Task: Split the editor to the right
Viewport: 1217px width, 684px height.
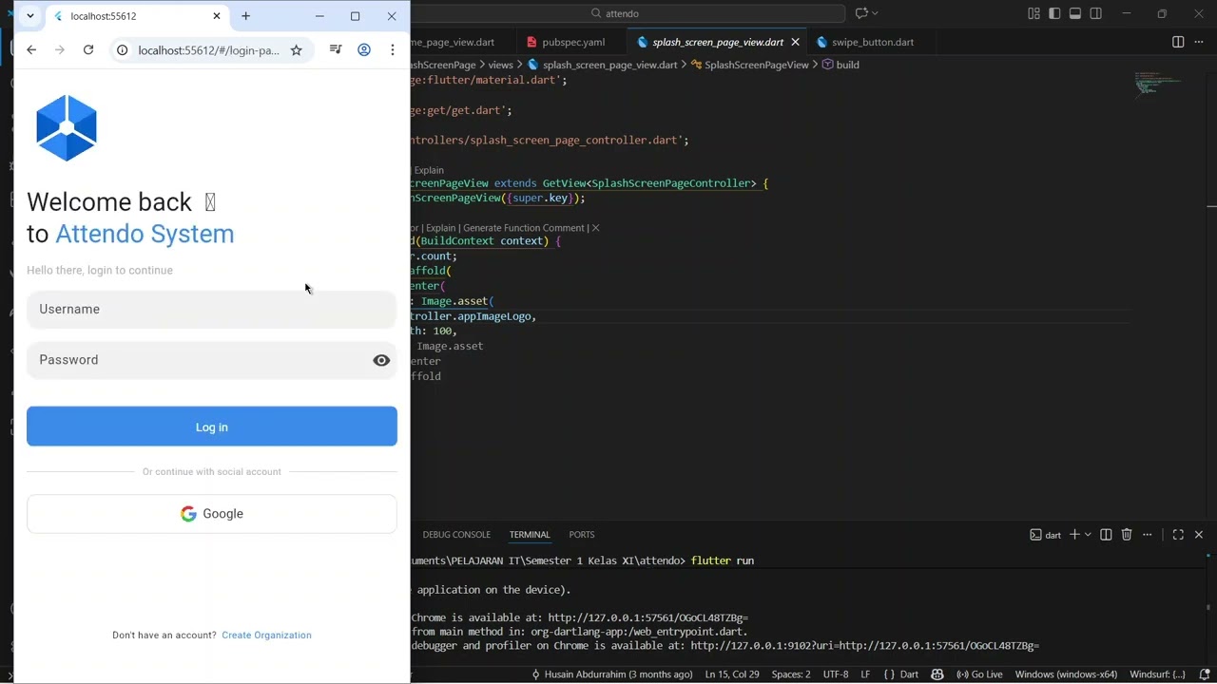Action: 1178,43
